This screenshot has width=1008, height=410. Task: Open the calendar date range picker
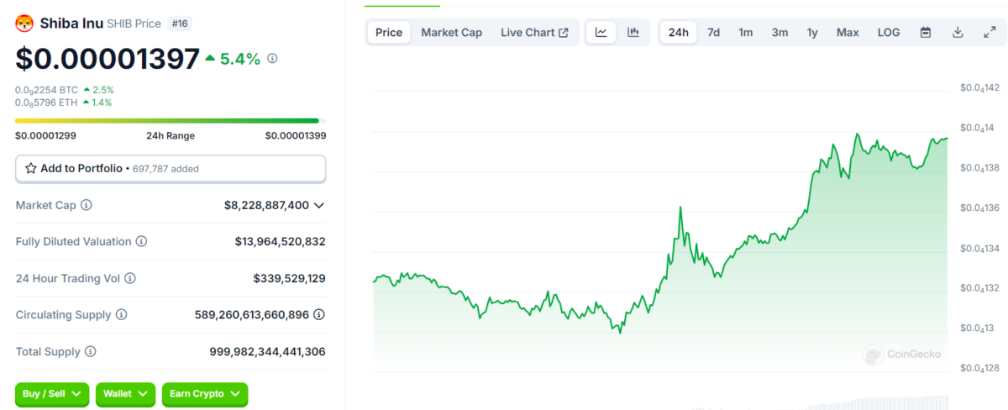point(926,33)
